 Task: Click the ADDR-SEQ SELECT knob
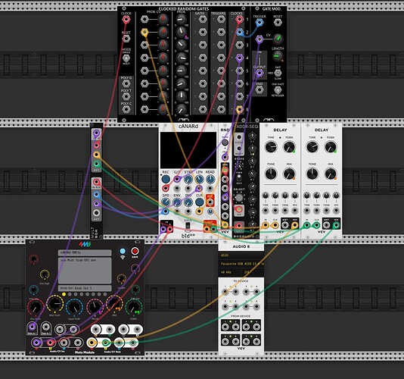click(x=239, y=198)
